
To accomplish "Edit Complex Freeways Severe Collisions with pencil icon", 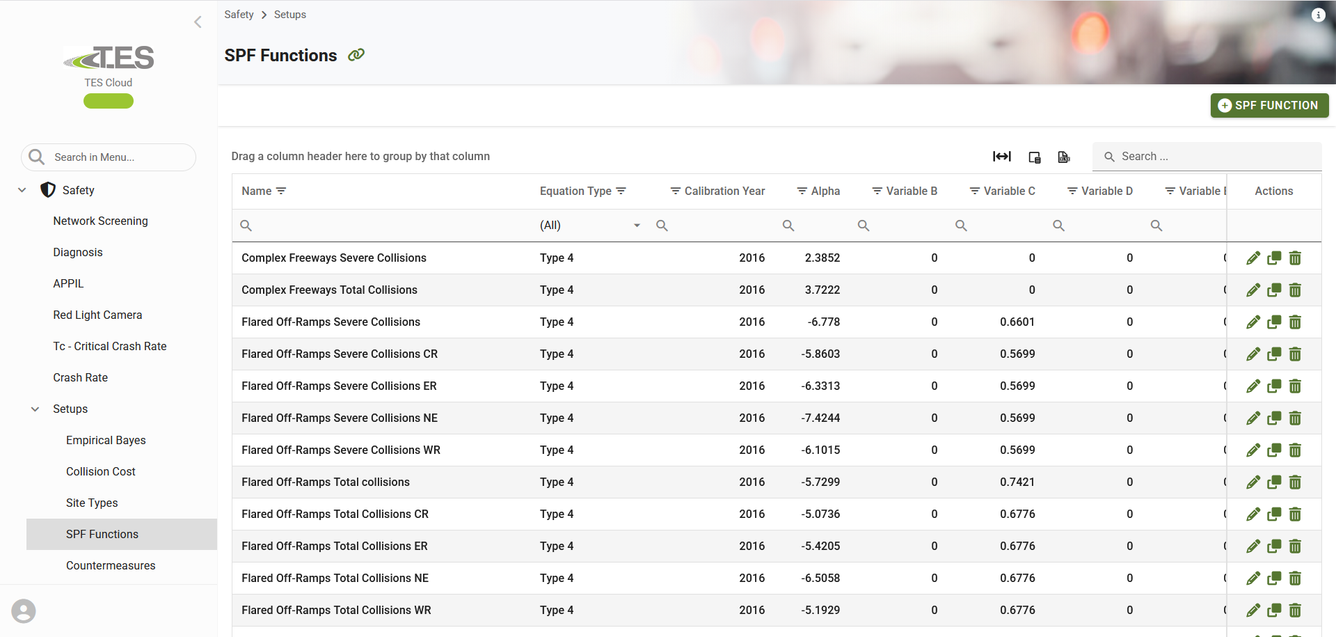I will [1253, 258].
